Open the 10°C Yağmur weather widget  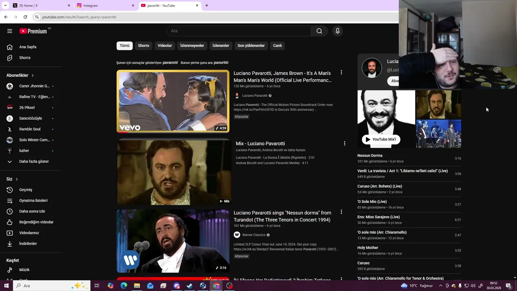pyautogui.click(x=416, y=286)
